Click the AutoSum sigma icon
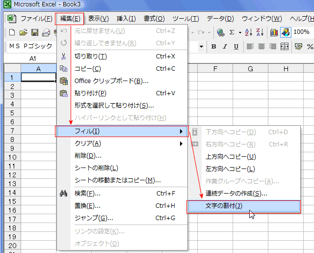314x253 pixels. pos(232,32)
